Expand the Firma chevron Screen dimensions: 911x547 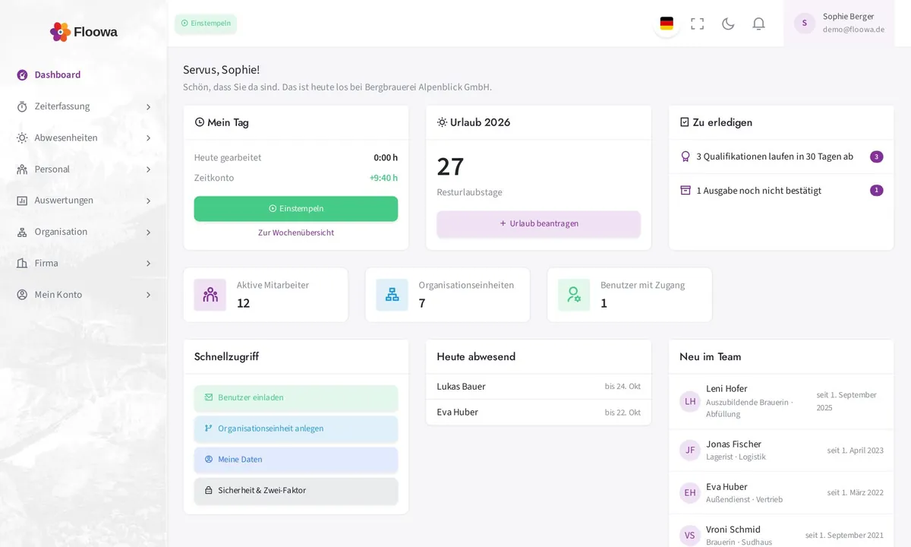coord(148,264)
